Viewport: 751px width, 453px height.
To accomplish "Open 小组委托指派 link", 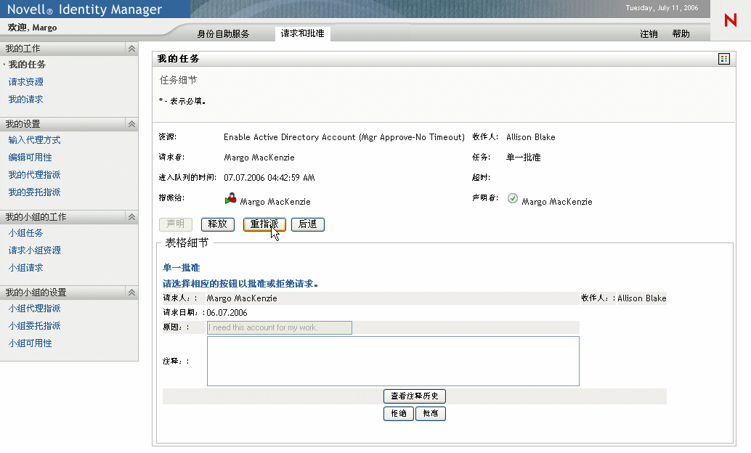I will point(34,326).
